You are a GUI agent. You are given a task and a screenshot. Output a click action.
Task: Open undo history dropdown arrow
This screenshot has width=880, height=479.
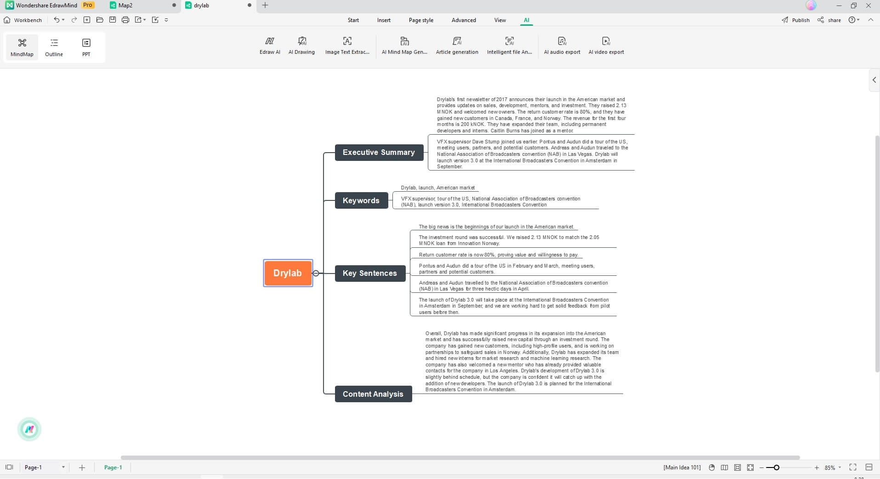[63, 20]
